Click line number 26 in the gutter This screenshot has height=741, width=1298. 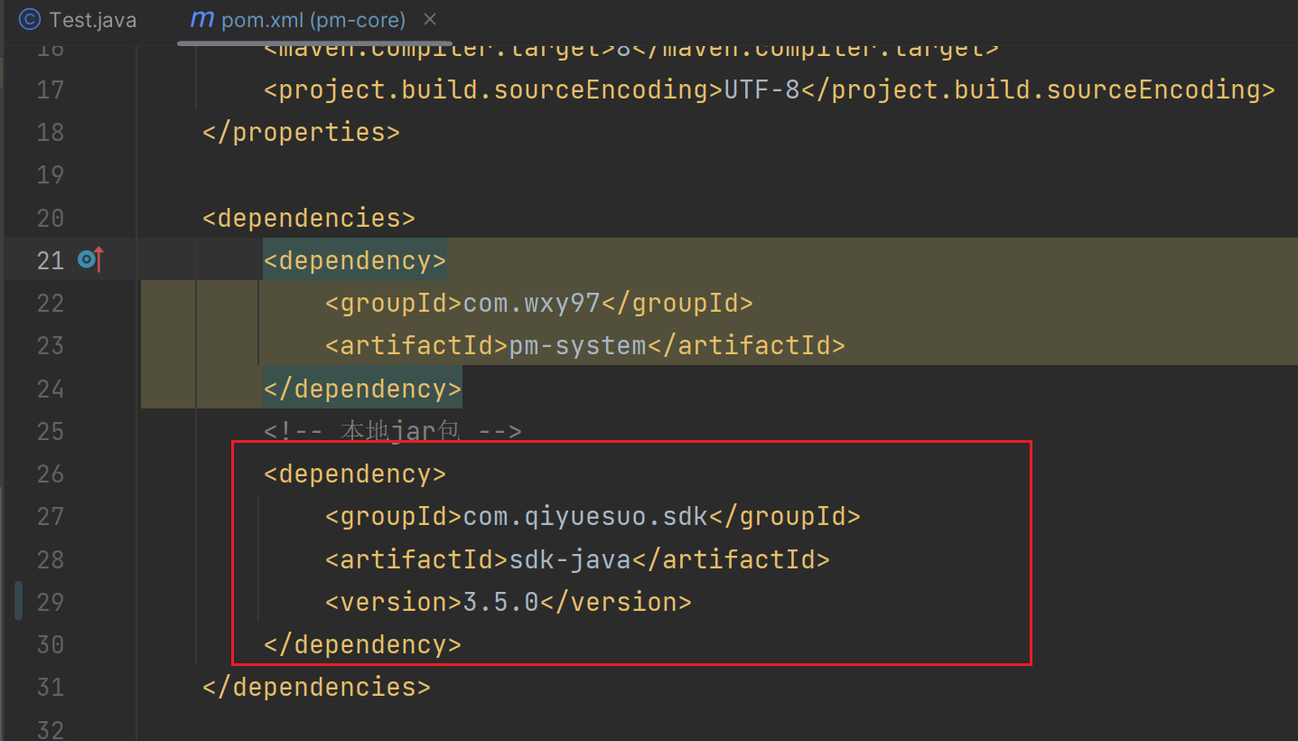(x=51, y=474)
